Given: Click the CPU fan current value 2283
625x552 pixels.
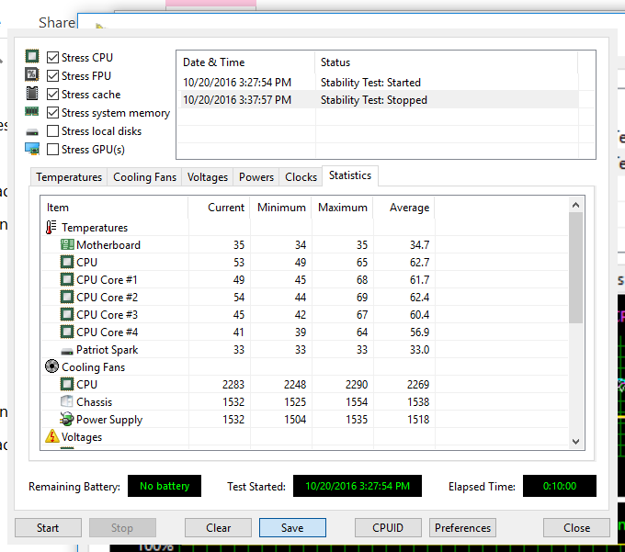Looking at the screenshot, I should pos(233,385).
